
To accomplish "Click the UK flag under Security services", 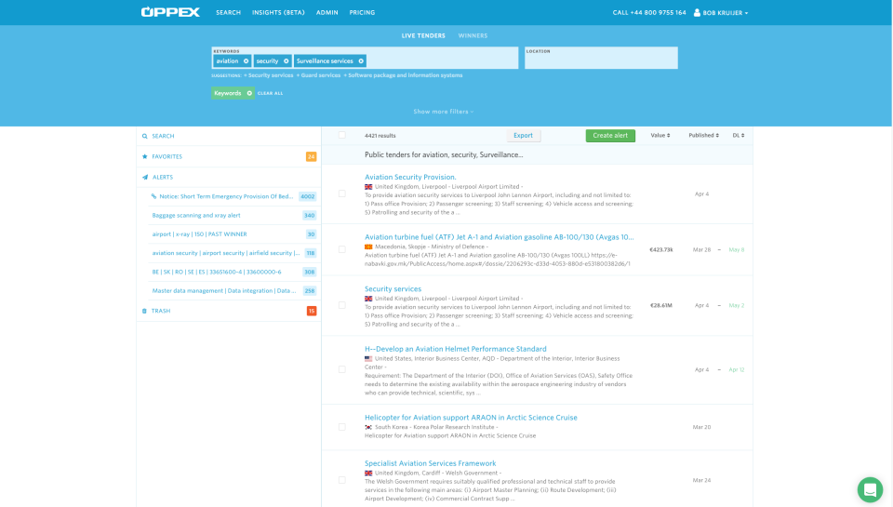I will click(x=368, y=299).
